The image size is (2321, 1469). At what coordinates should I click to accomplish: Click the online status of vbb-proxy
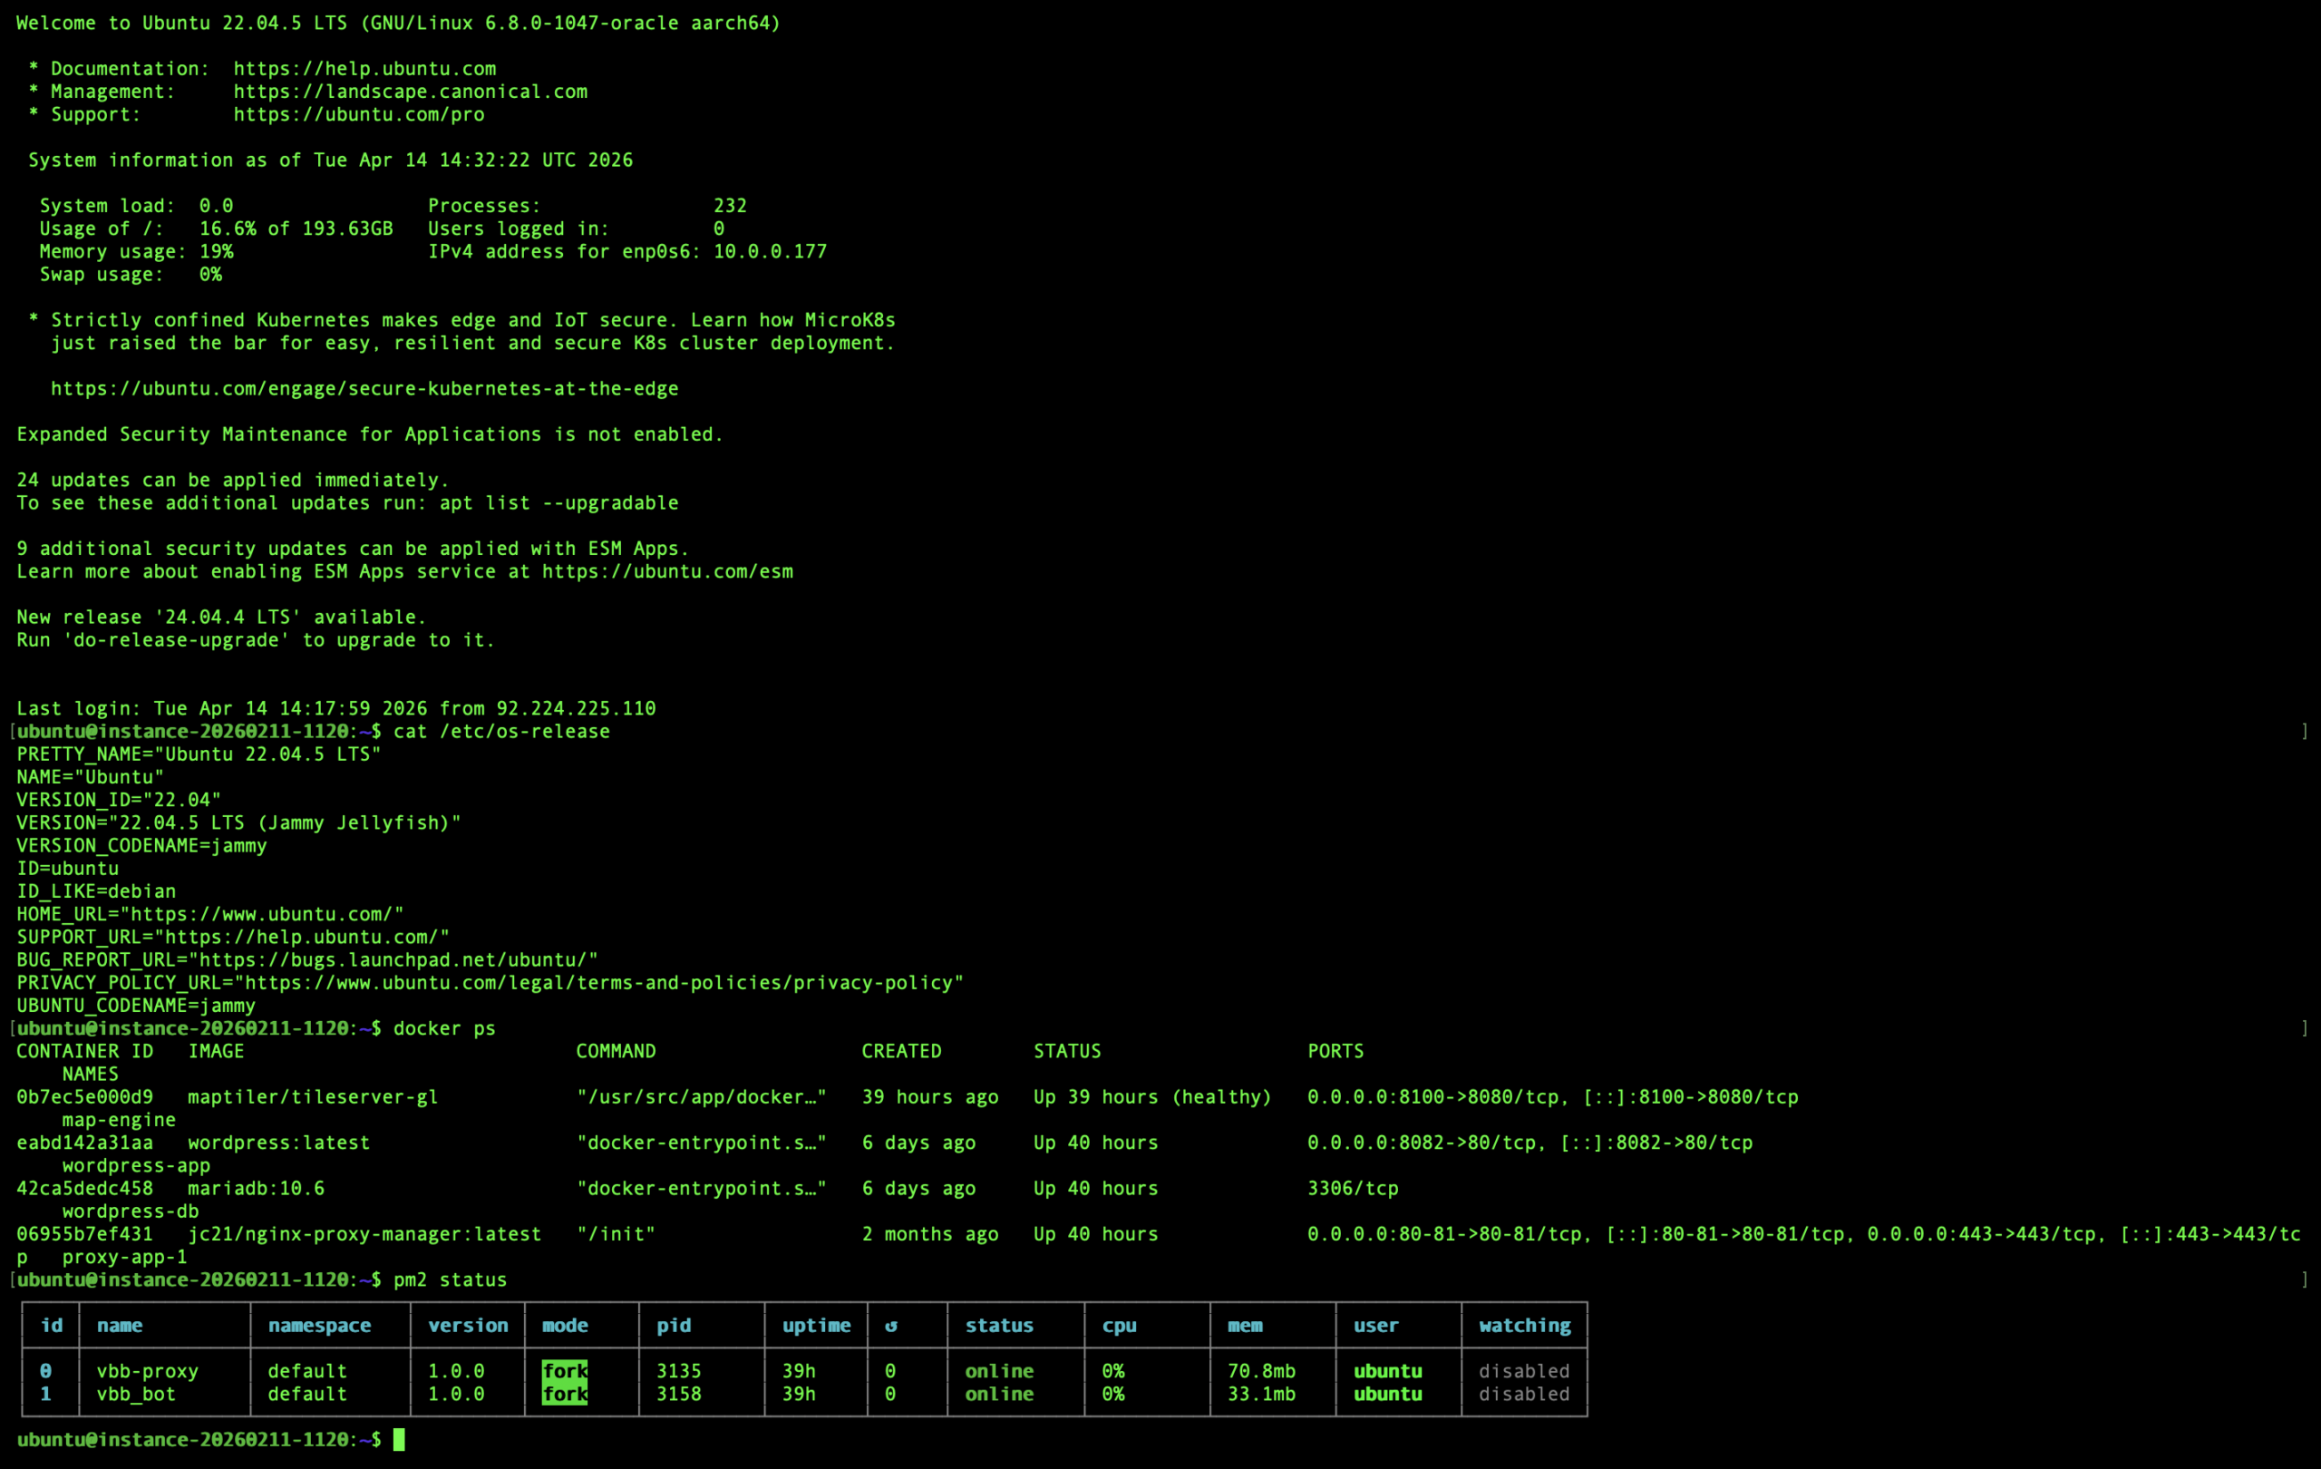pyautogui.click(x=999, y=1372)
